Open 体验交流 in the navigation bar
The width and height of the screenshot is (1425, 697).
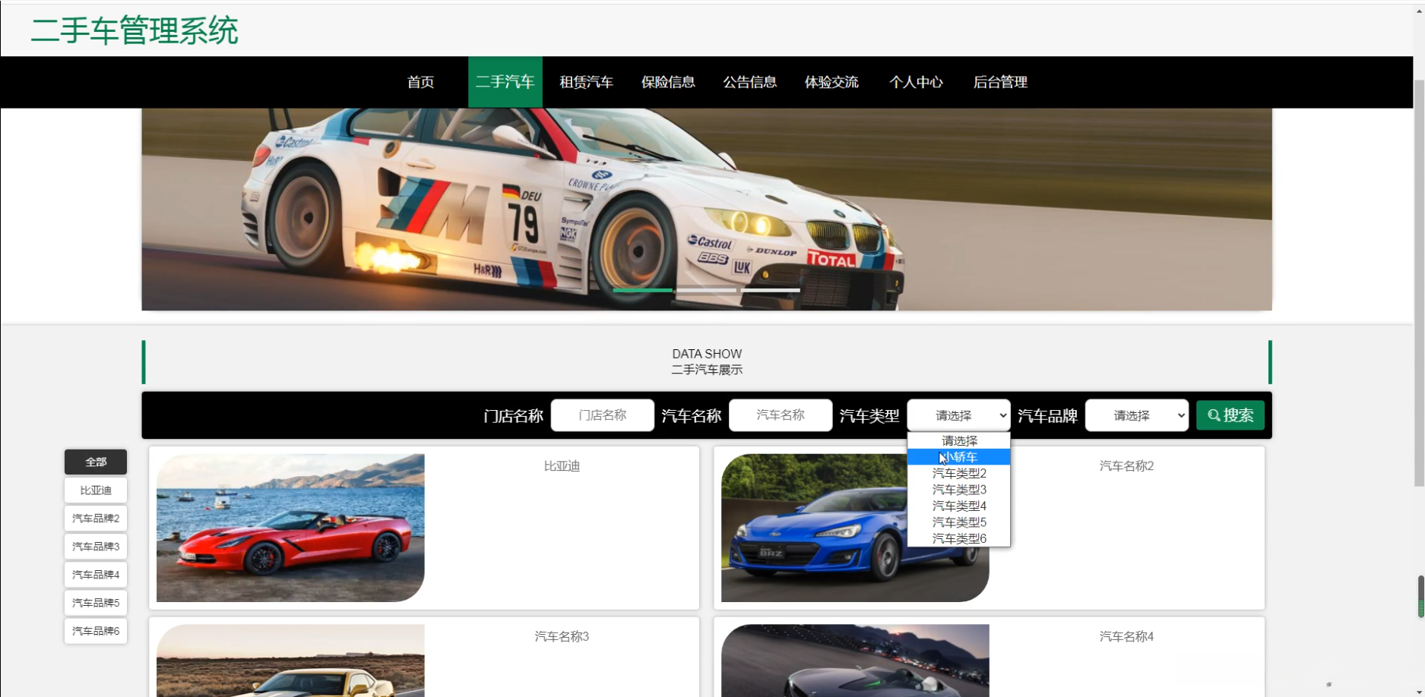tap(831, 82)
